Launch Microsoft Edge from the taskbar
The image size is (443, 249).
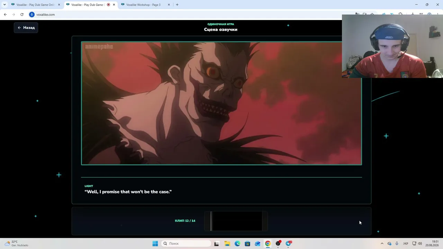[237, 243]
